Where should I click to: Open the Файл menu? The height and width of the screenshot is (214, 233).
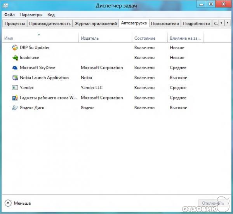tap(9, 14)
